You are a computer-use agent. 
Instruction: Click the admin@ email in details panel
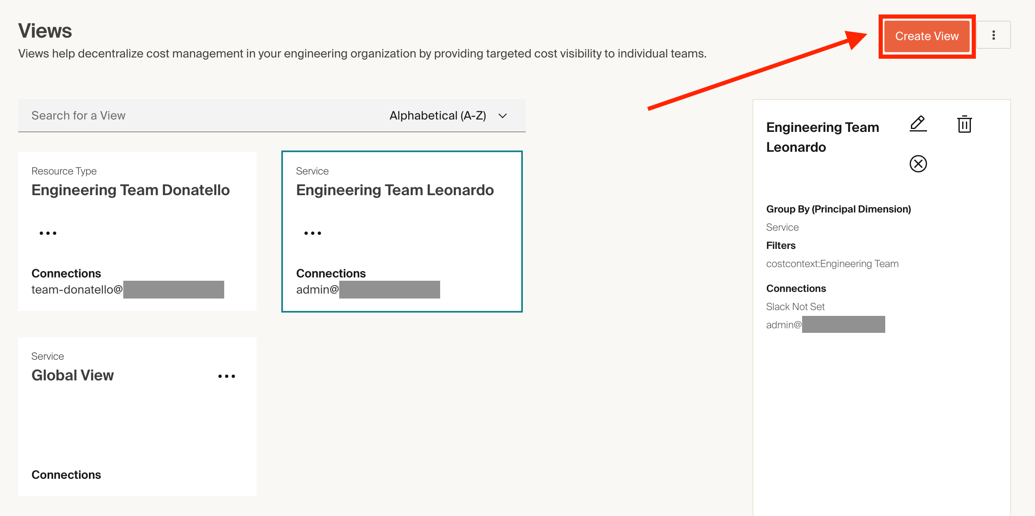click(783, 325)
